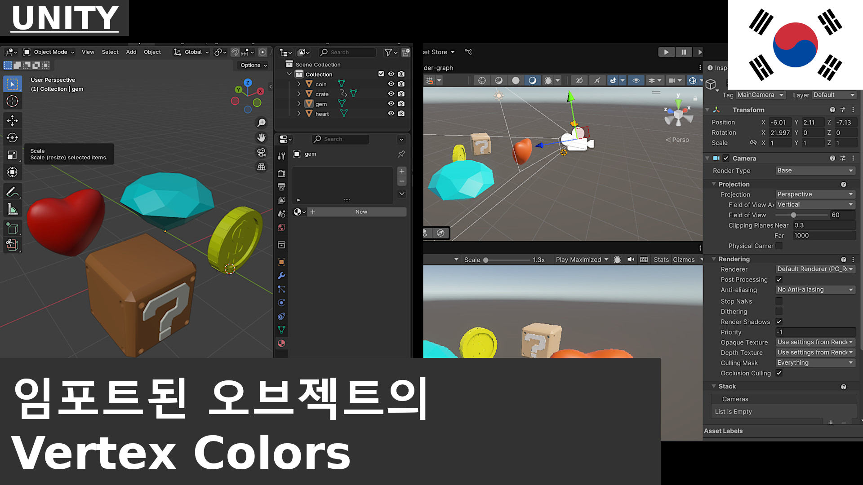Image resolution: width=863 pixels, height=485 pixels.
Task: Expand the coin item in outliner
Action: (299, 84)
